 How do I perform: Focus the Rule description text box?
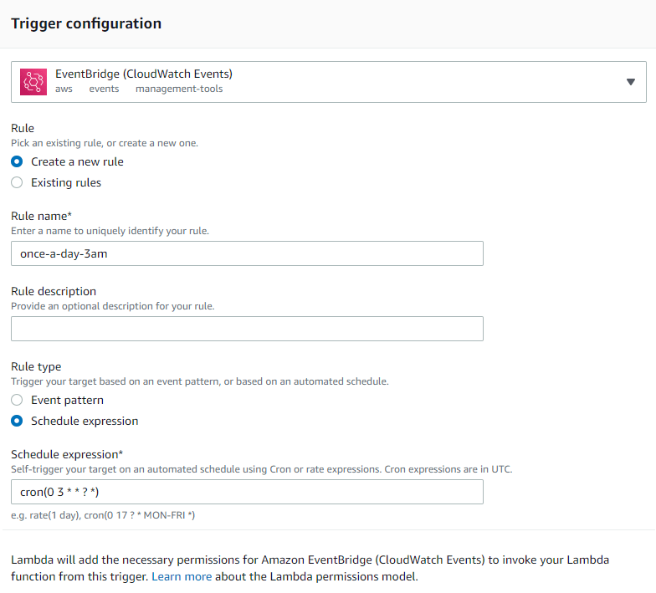click(x=247, y=329)
